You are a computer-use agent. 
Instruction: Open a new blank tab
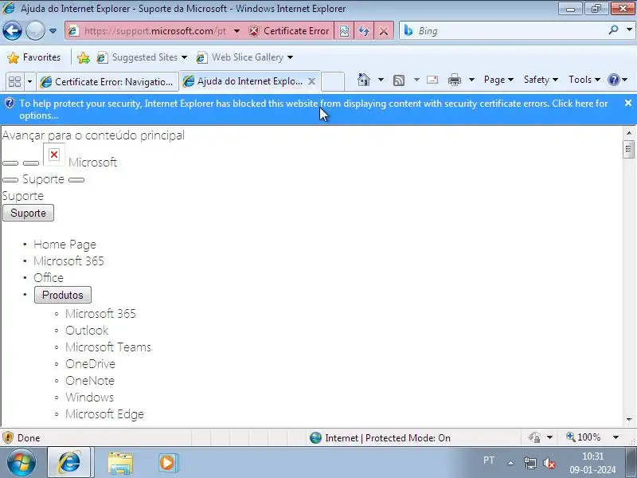click(333, 81)
